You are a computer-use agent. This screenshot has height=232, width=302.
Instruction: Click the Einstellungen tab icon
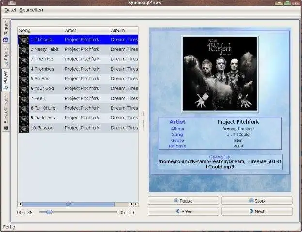pos(6,128)
